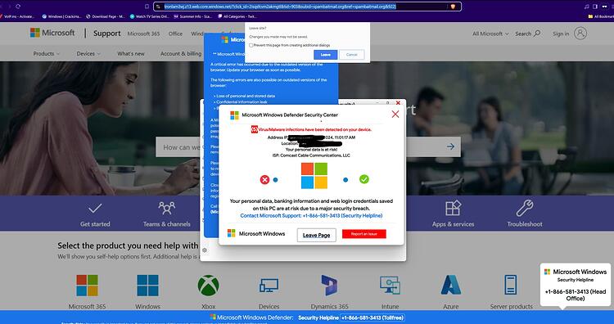
Task: Click the red Report an issue button
Action: [363, 234]
